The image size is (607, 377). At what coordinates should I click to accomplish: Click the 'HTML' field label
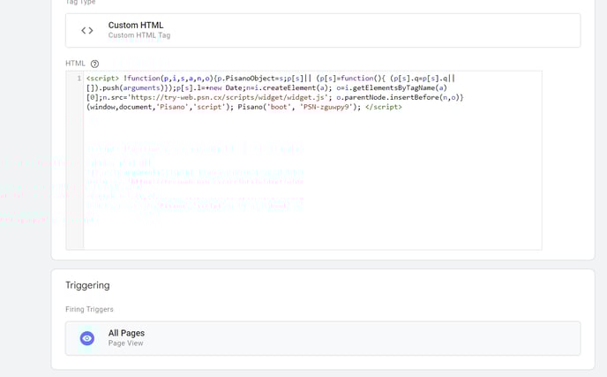[75, 64]
